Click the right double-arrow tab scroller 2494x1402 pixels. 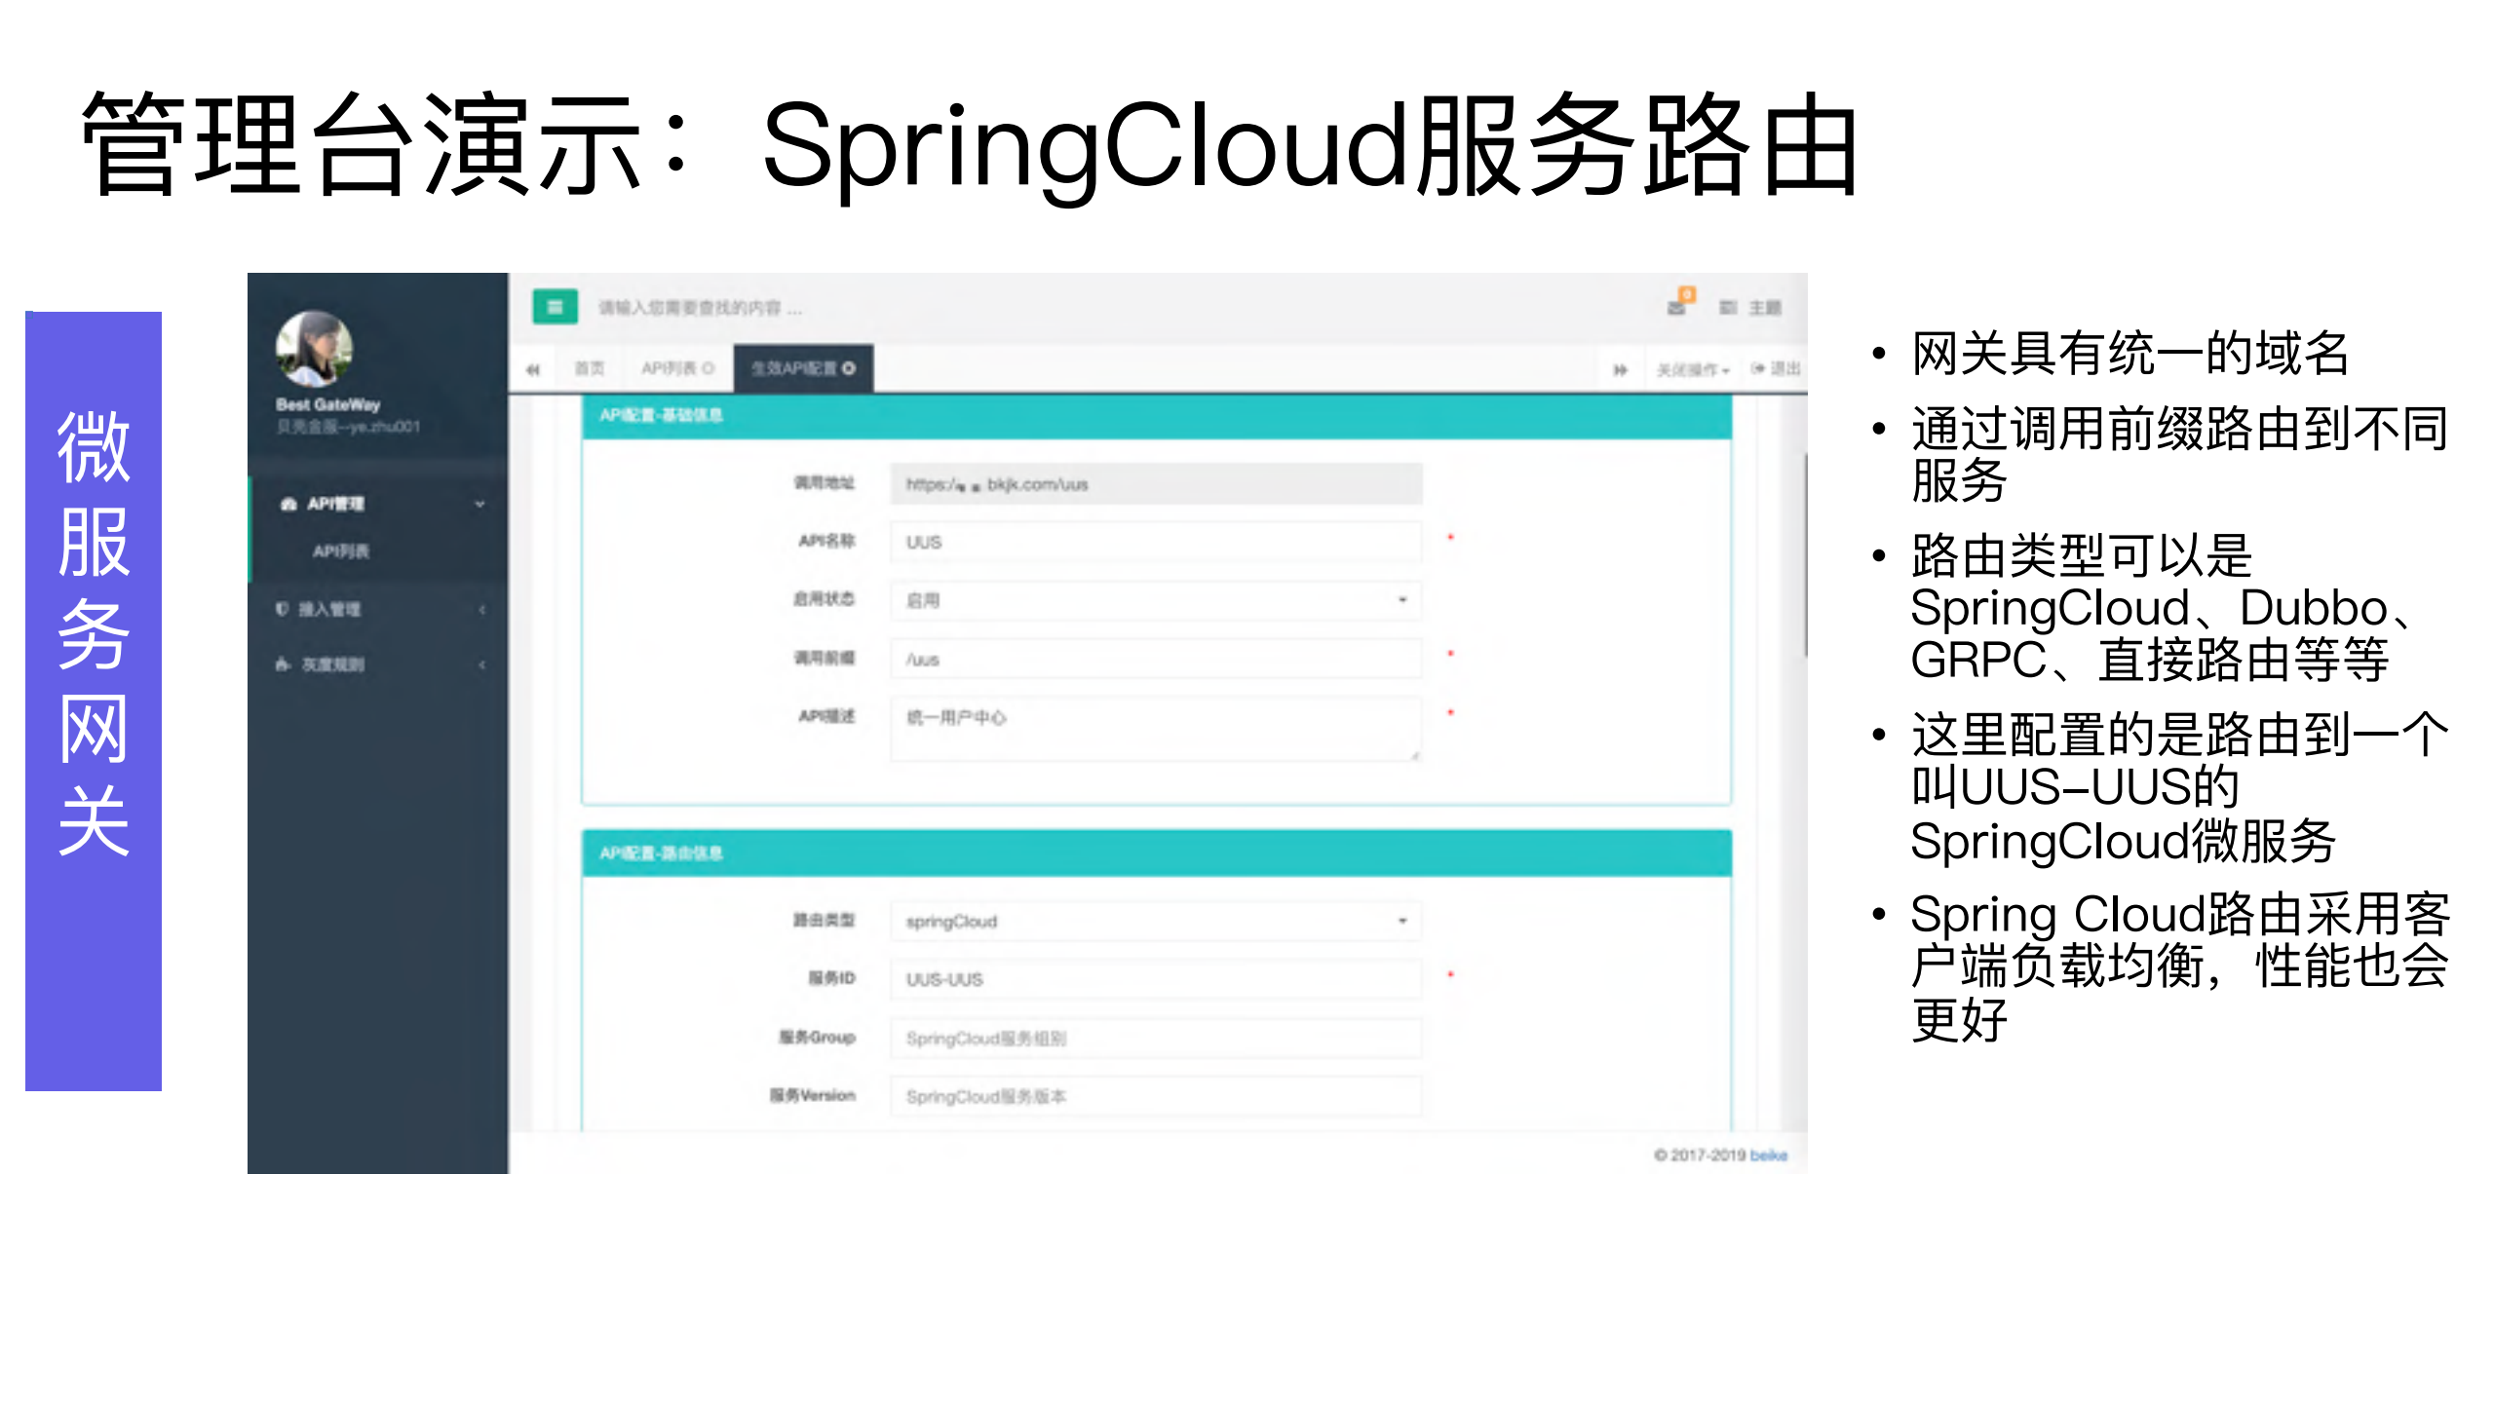click(x=1620, y=368)
